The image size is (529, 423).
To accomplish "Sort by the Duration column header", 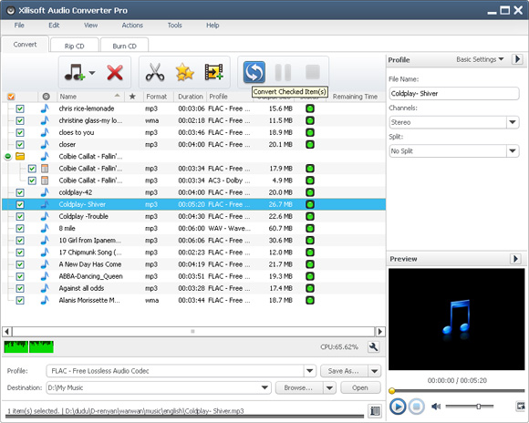I will tap(191, 97).
